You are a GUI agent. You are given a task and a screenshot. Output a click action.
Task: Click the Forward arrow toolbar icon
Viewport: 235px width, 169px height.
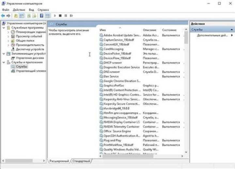tap(8, 16)
